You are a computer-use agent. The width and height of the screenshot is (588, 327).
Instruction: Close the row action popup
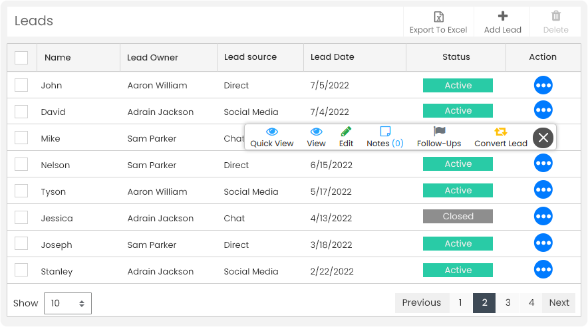543,138
